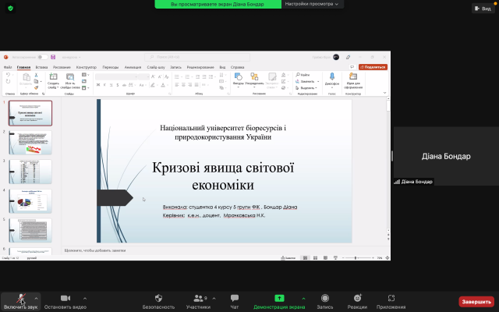Click the PowerPoint search field
The width and height of the screenshot is (499, 312).
click(197, 57)
